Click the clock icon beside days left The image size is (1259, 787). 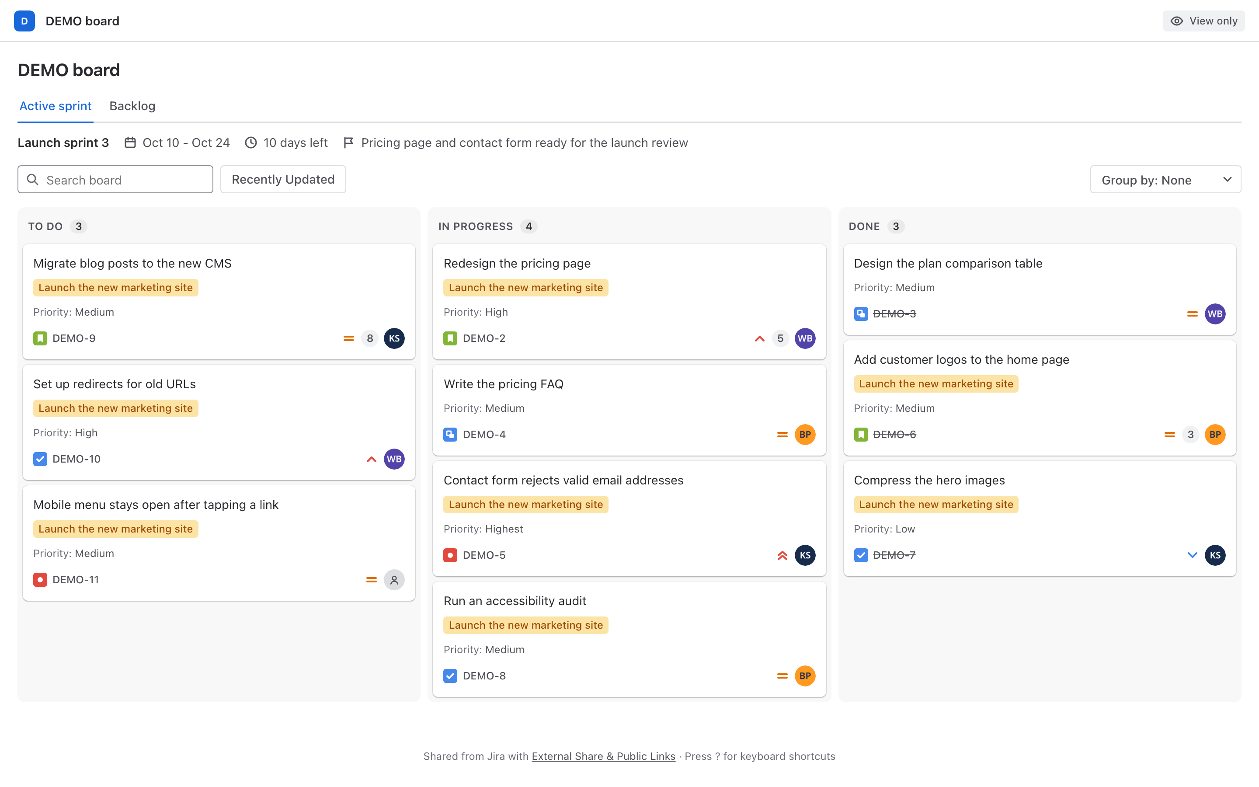pyautogui.click(x=251, y=143)
